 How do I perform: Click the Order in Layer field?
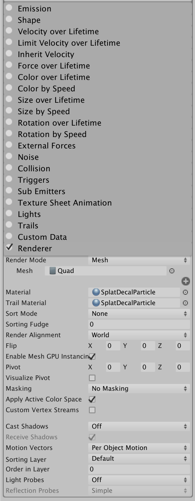139,469
